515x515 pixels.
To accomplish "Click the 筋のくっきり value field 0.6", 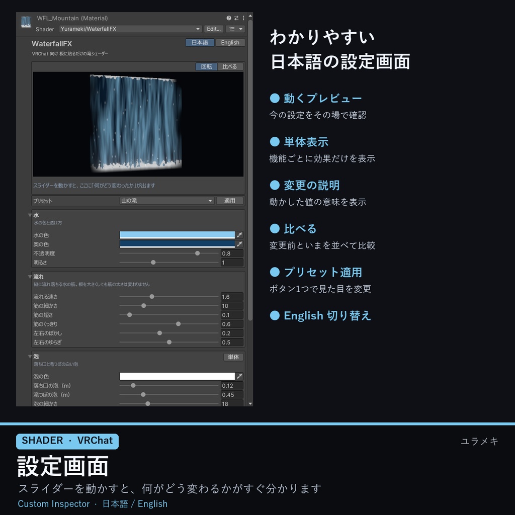I will pos(232,324).
